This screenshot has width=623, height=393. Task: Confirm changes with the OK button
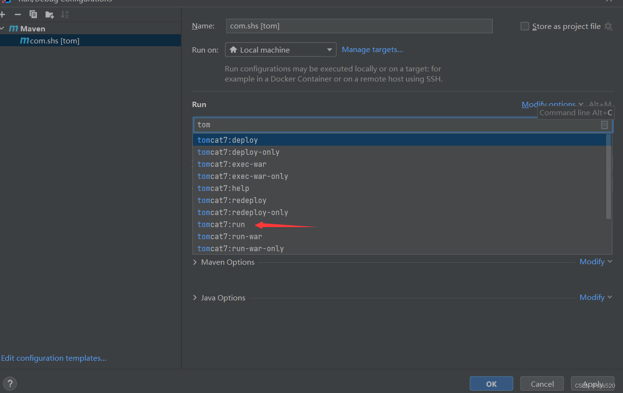491,383
